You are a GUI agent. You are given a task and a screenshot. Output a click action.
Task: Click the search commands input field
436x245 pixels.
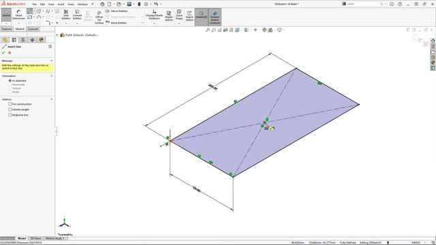click(363, 4)
